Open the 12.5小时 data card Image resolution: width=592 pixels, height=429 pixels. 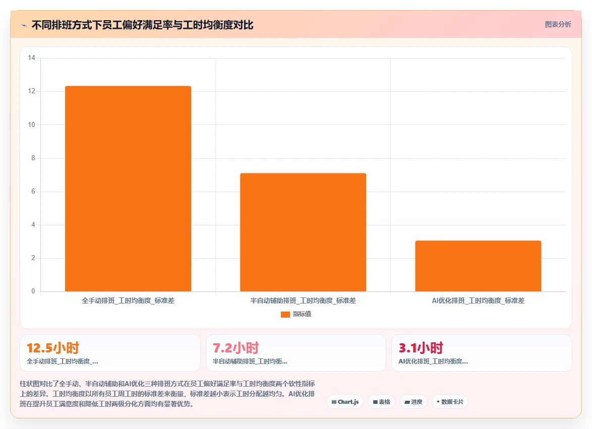pyautogui.click(x=110, y=353)
